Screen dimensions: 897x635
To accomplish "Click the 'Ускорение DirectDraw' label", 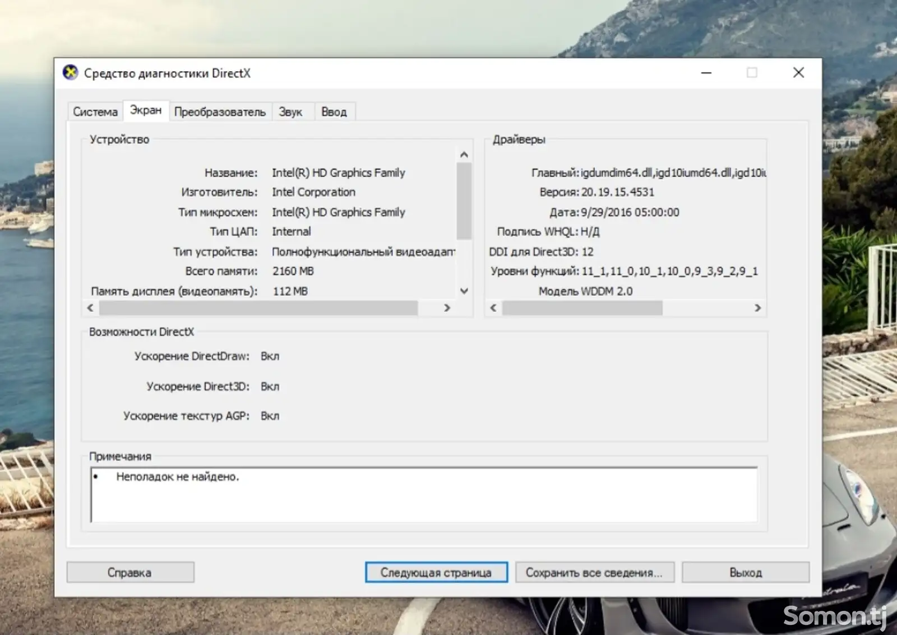I will tap(192, 356).
